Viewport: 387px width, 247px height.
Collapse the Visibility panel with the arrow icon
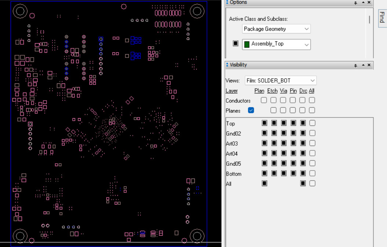point(363,66)
